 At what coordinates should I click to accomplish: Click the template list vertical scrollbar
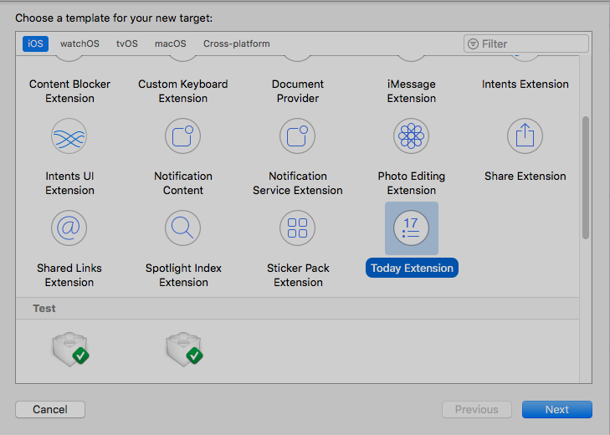[586, 176]
